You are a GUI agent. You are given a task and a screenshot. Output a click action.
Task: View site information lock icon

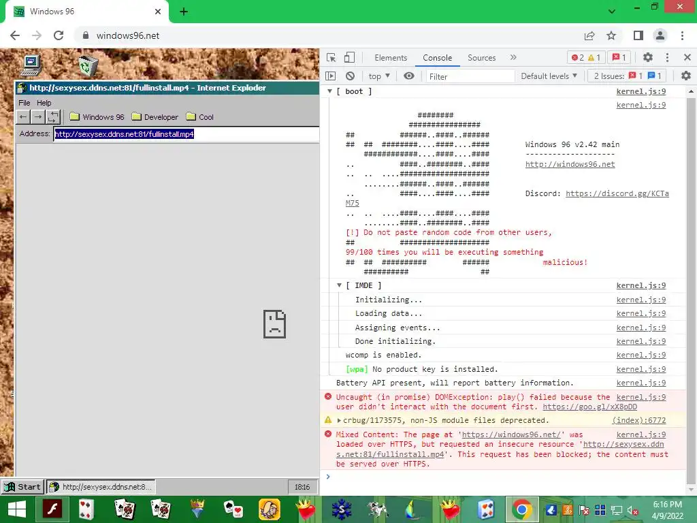tap(86, 35)
